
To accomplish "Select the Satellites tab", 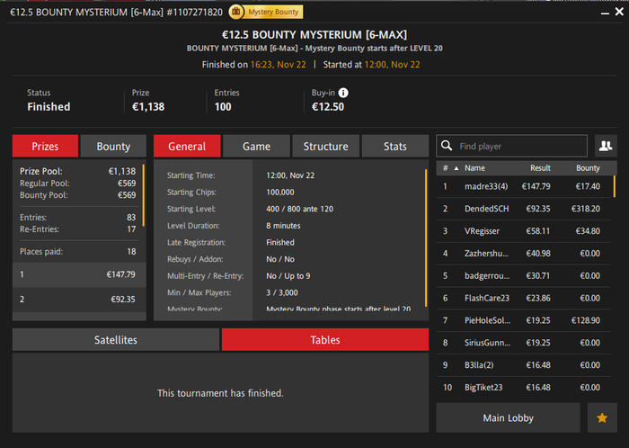I will tap(116, 340).
